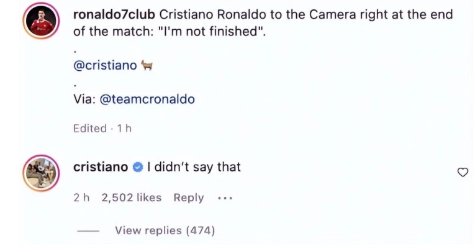
Task: Click the dash line left of View replies
Action: click(x=89, y=230)
